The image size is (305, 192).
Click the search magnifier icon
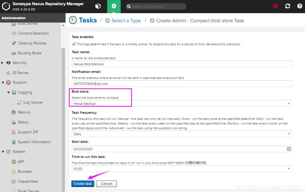click(x=129, y=7)
